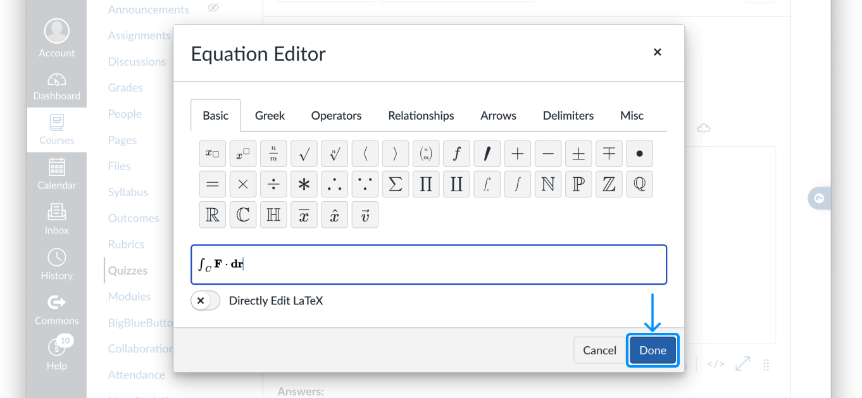Insert division sign

(273, 184)
